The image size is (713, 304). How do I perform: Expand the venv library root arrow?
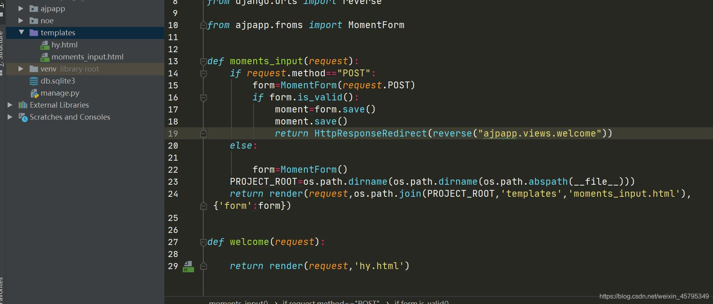tap(21, 69)
